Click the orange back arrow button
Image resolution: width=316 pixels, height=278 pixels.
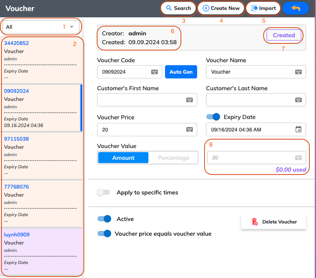pos(296,8)
